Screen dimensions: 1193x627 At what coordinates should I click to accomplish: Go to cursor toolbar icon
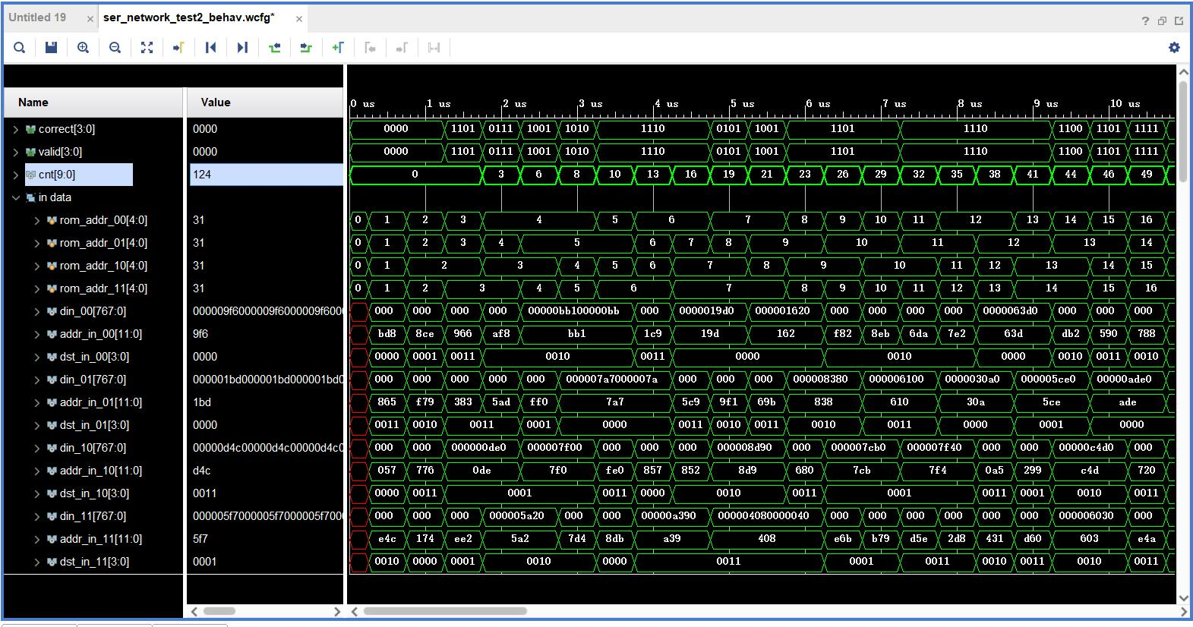(x=179, y=48)
